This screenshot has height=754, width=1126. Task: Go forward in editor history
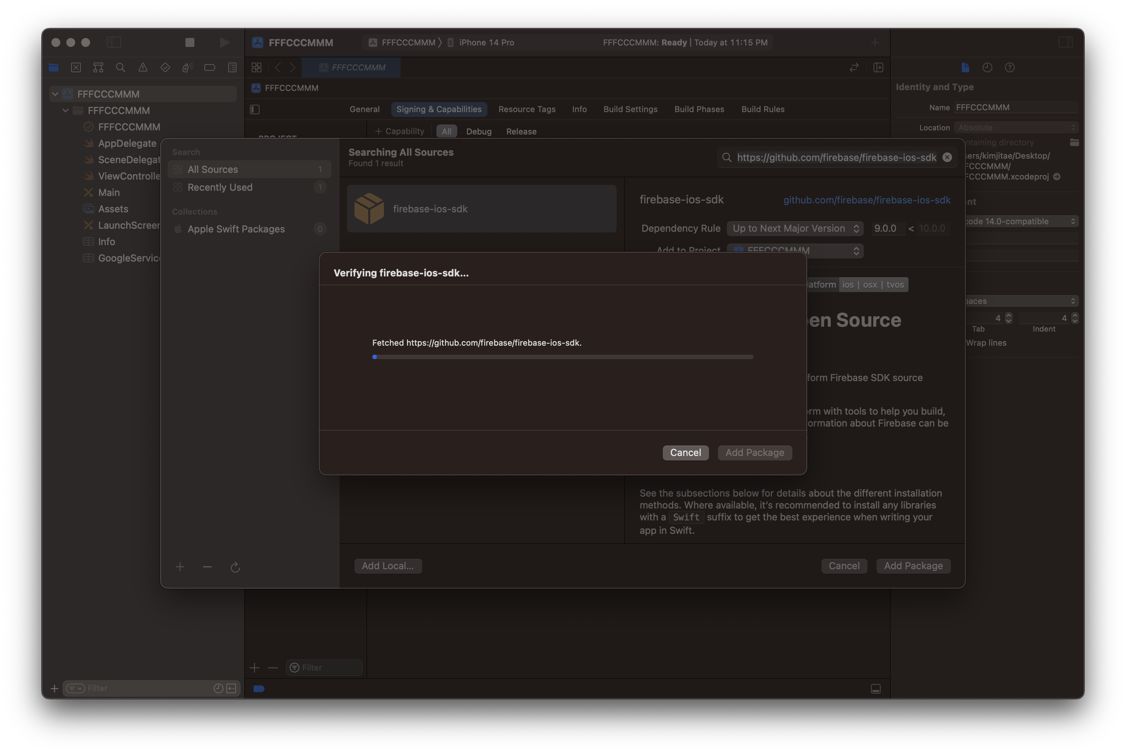click(x=292, y=67)
